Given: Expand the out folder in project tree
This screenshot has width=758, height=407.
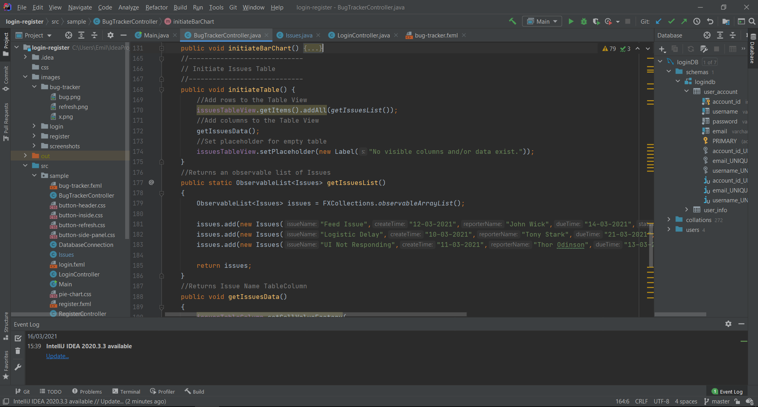Looking at the screenshot, I should coord(25,156).
